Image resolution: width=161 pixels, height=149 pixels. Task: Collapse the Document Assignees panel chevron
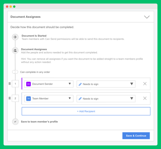click(147, 17)
